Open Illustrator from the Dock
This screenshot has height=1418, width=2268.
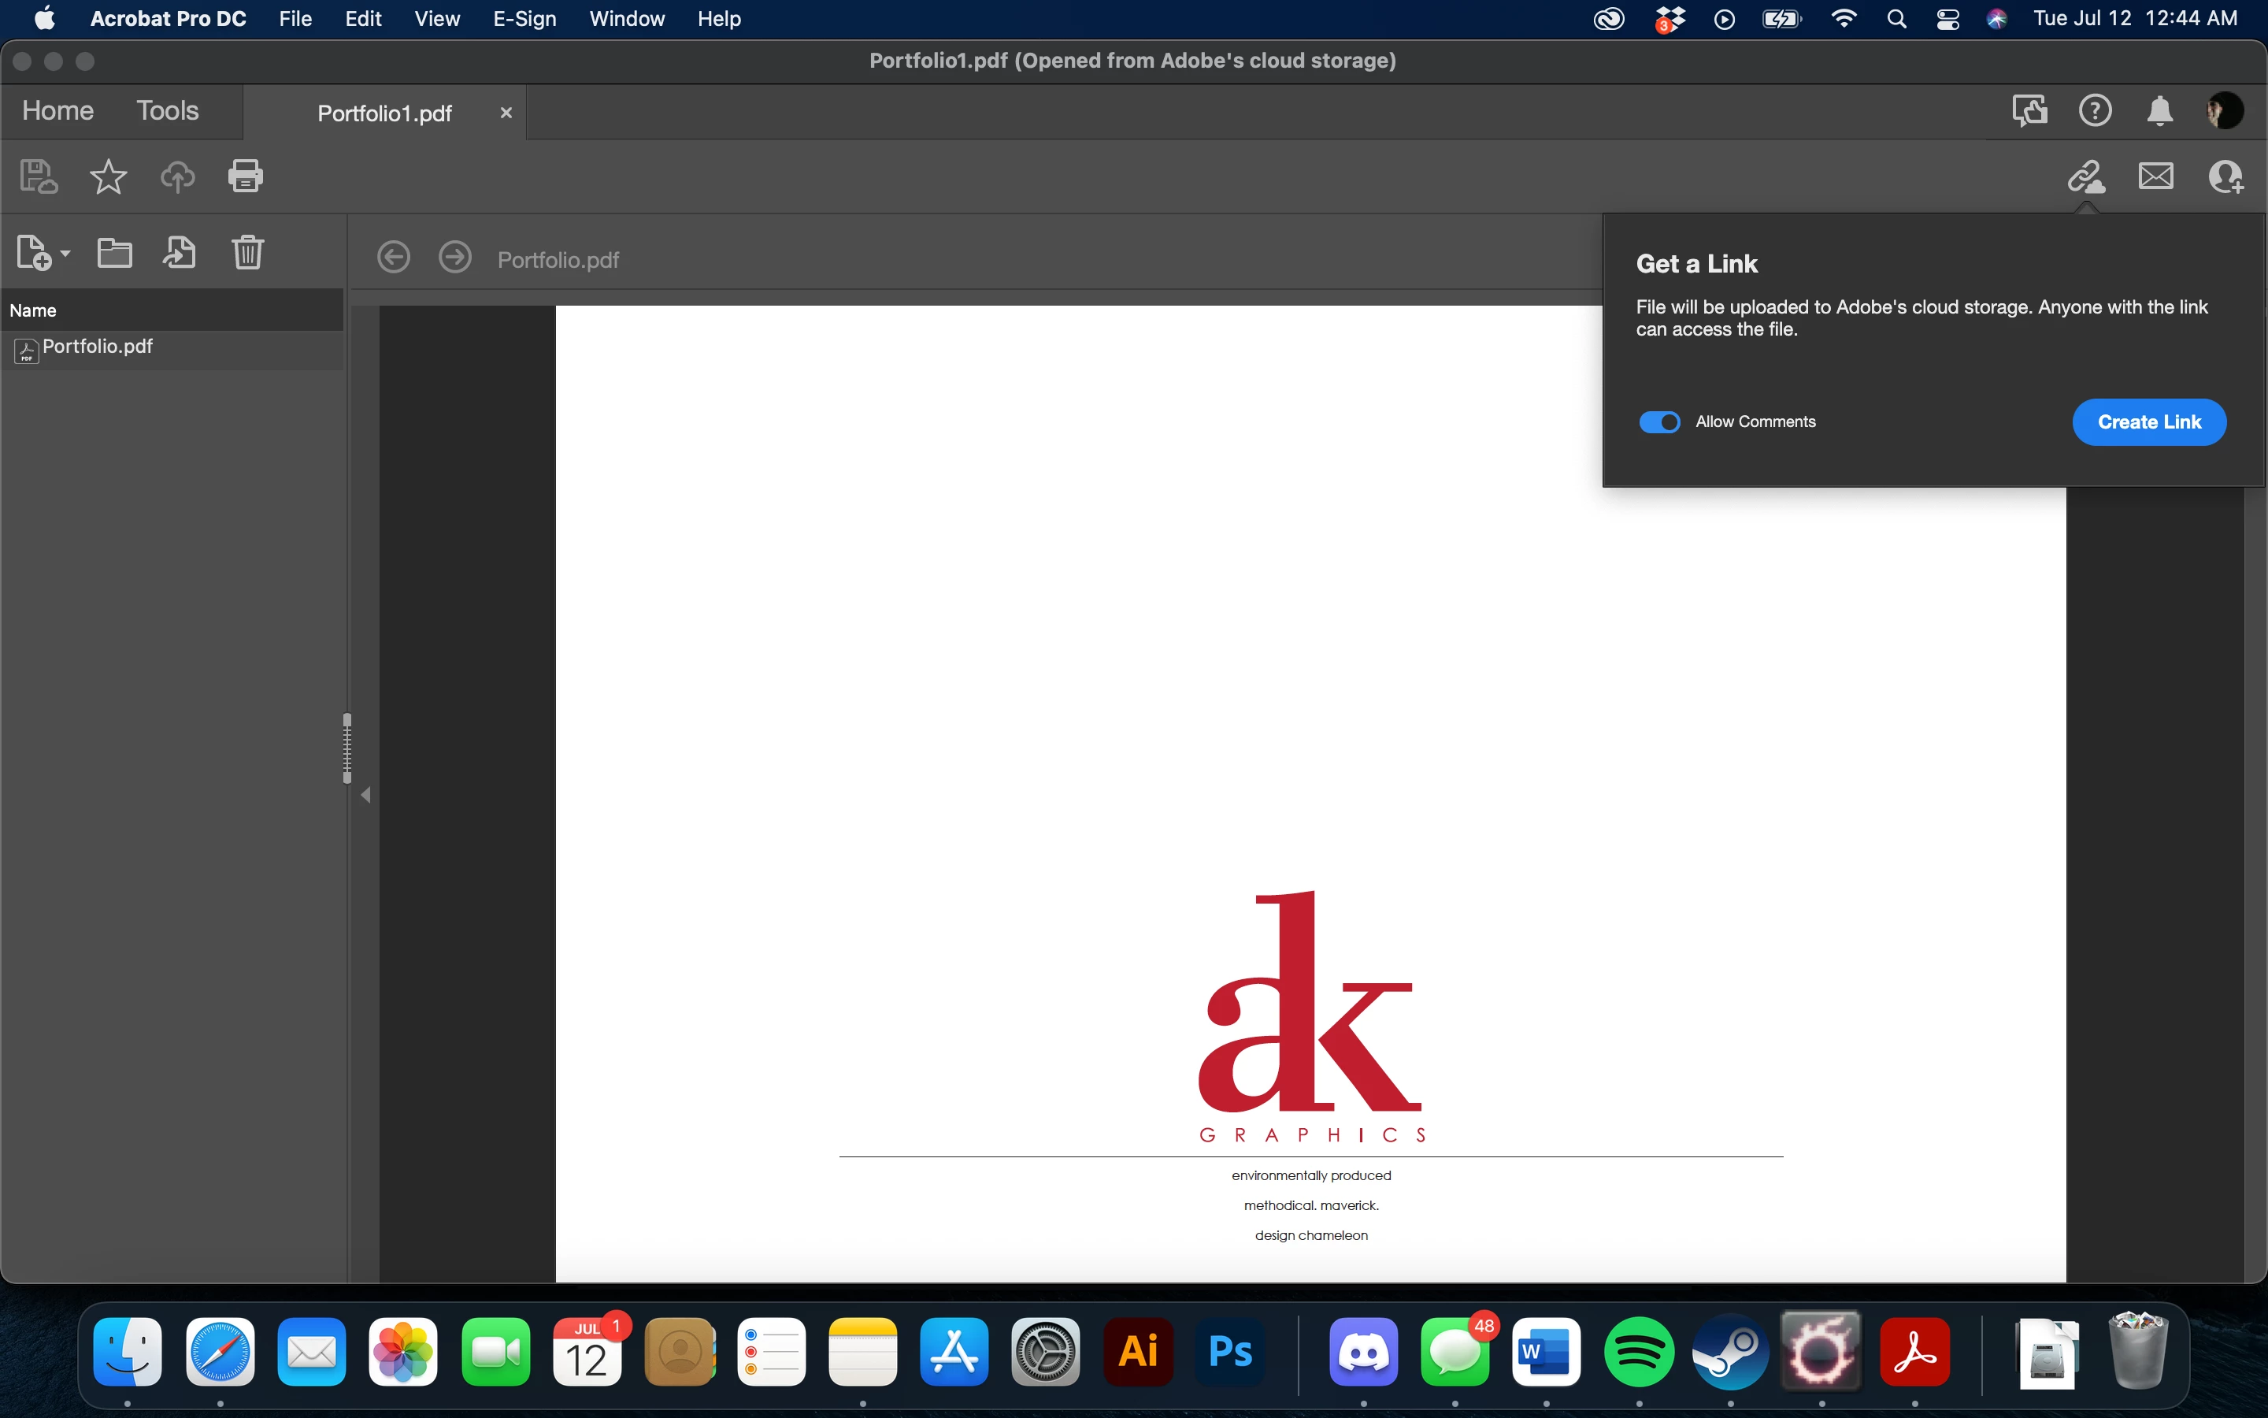click(x=1138, y=1351)
